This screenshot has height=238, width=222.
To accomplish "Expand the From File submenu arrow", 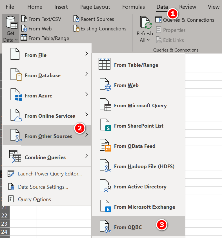I will pos(86,54).
